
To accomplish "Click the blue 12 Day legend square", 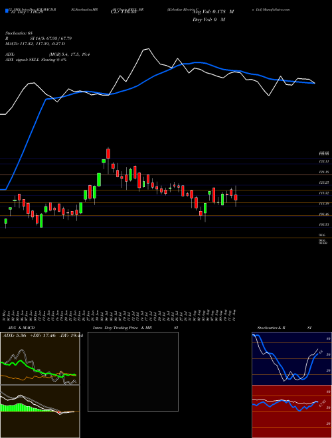I will [7, 11].
